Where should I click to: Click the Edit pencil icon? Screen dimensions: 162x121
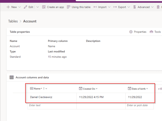point(26,7)
